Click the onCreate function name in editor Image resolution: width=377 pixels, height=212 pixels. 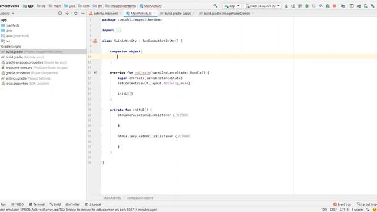143,72
